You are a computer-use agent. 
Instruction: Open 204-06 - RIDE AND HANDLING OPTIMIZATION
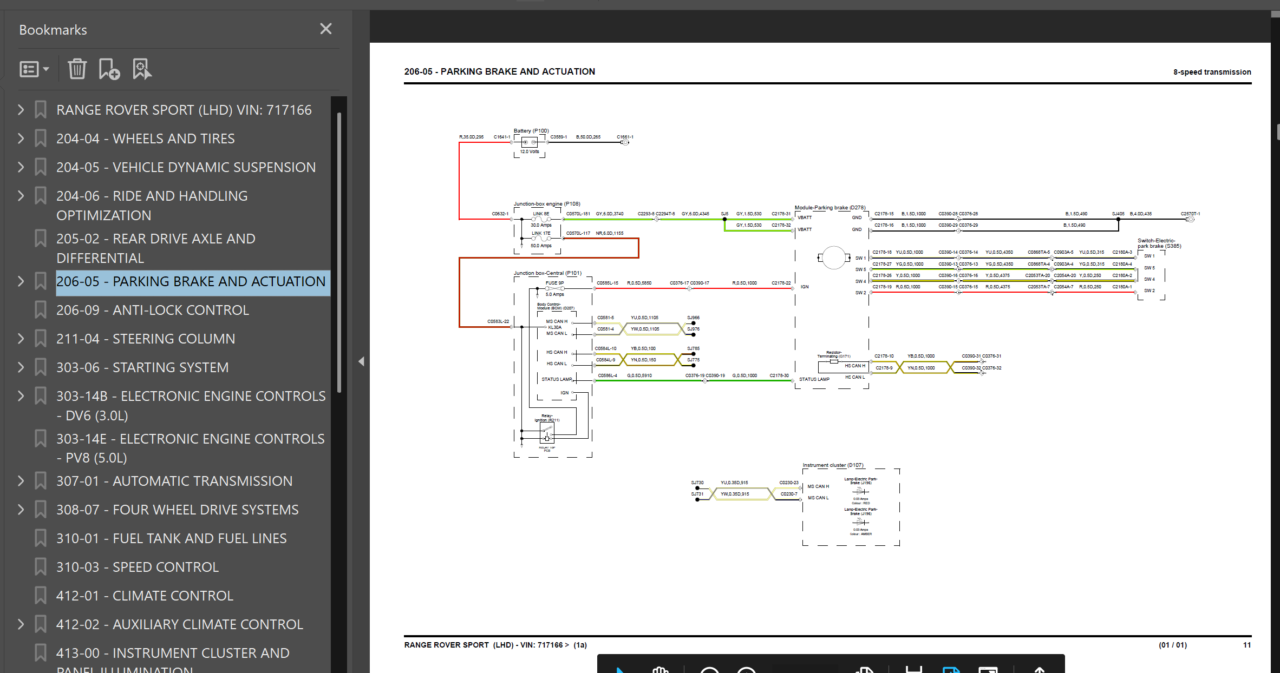152,206
